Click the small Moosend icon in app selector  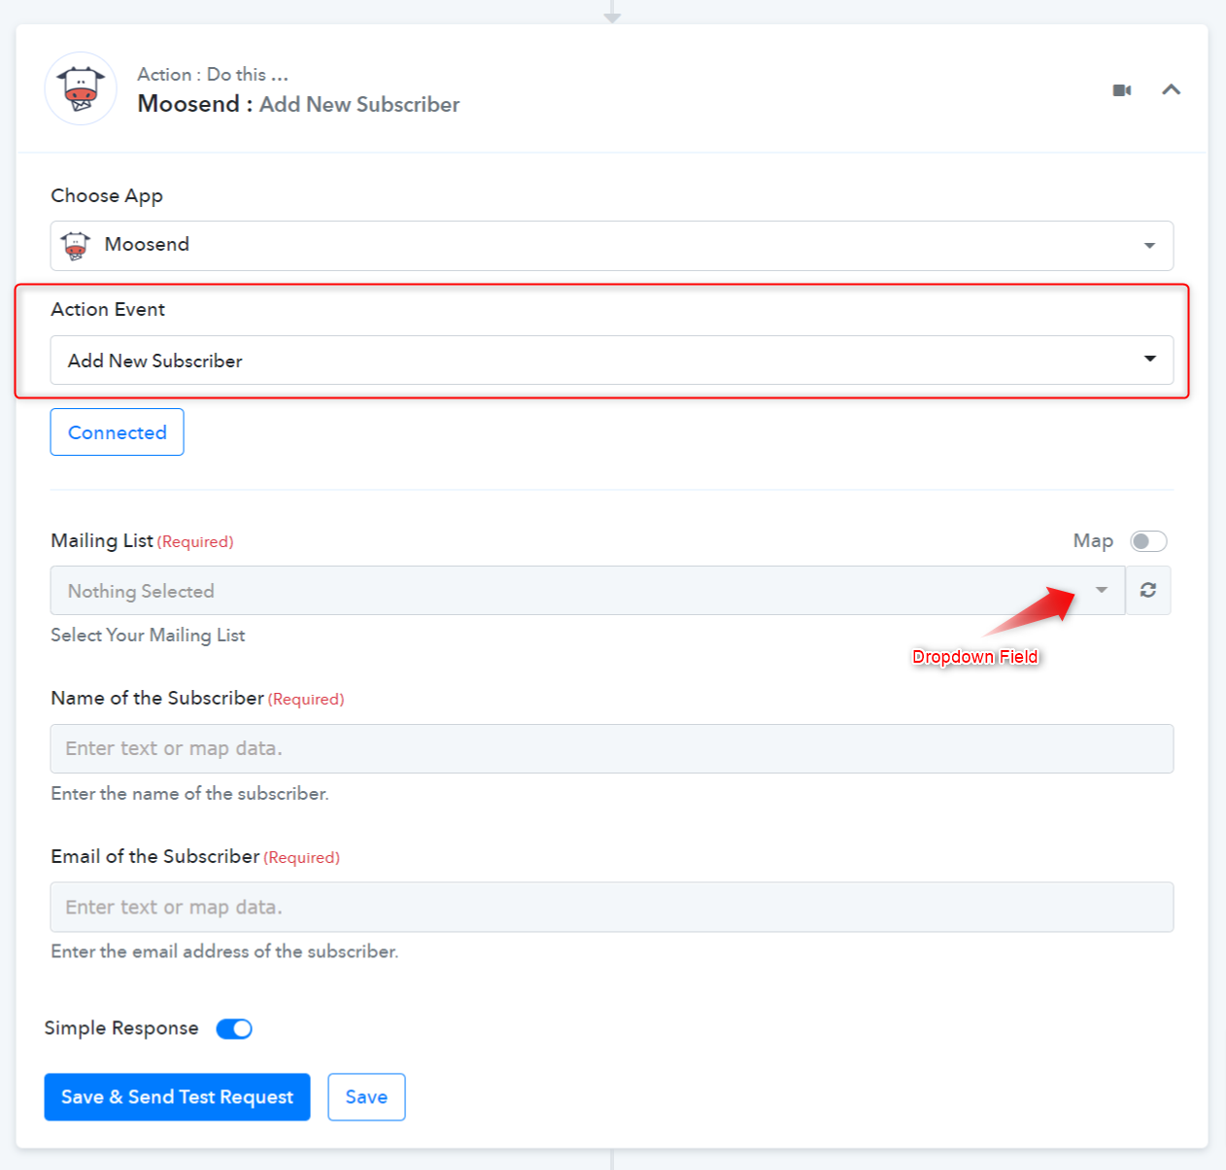coord(76,246)
